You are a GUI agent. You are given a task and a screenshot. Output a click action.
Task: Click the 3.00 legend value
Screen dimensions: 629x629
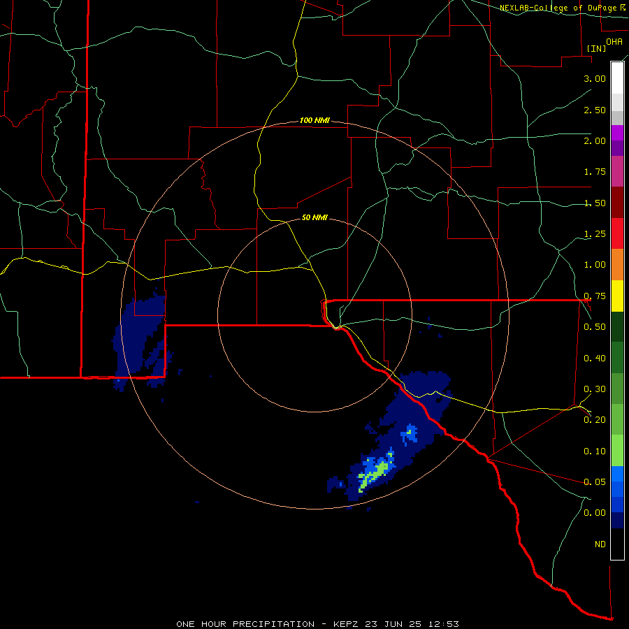coord(595,78)
